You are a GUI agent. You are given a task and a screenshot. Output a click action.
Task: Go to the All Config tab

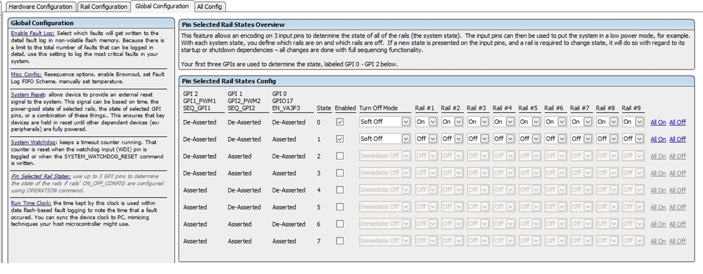[209, 7]
